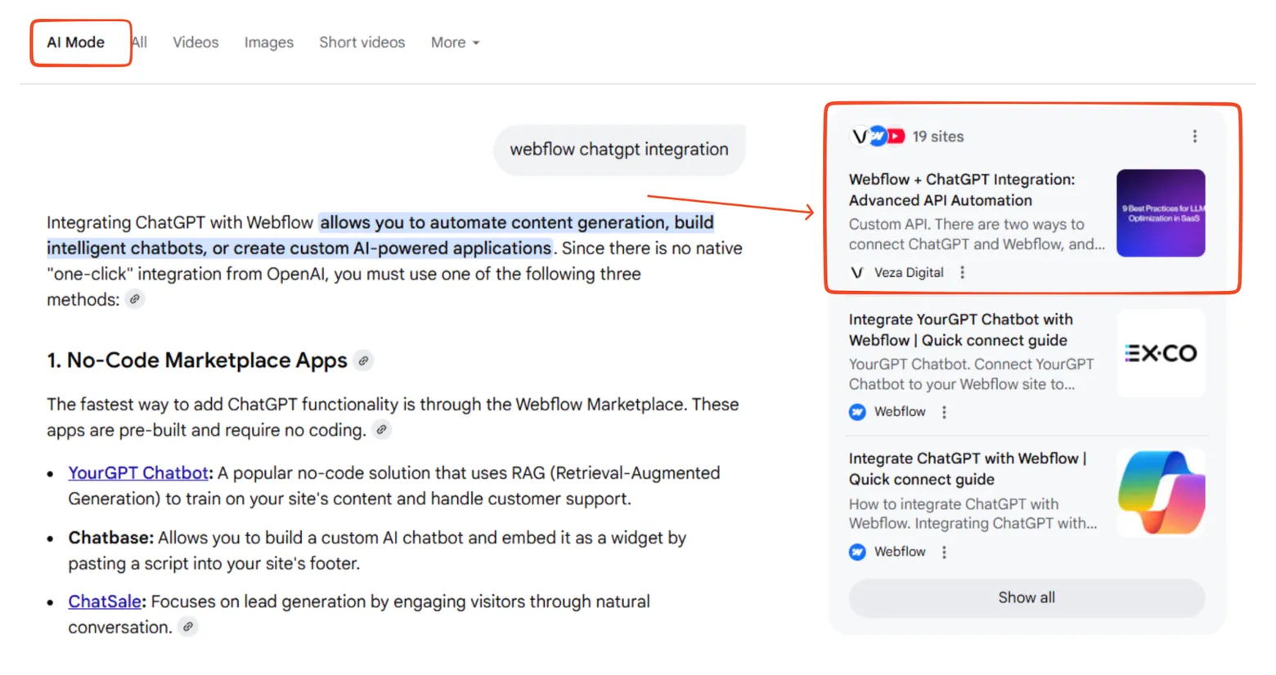Open options menu under Integrate ChatGPT result
This screenshot has width=1276, height=675.
(944, 552)
